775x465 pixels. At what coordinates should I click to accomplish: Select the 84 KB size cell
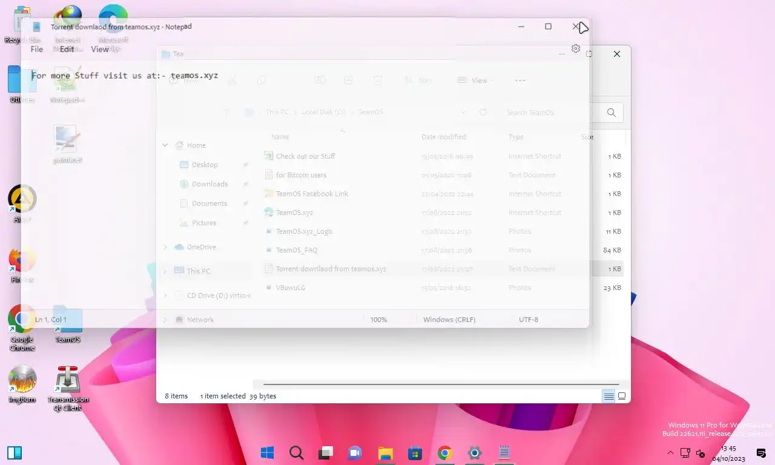click(x=612, y=250)
